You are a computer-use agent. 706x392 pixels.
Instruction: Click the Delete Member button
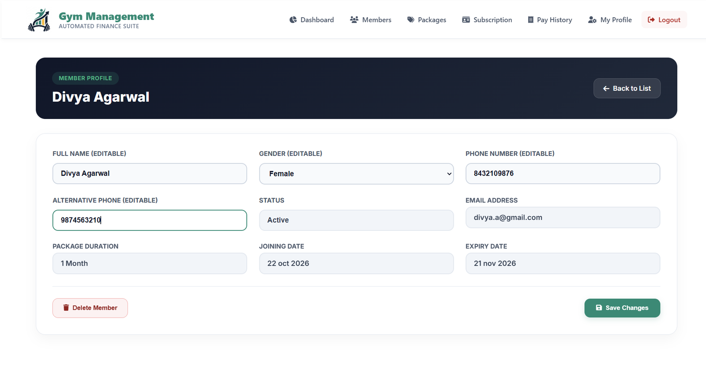tap(90, 308)
